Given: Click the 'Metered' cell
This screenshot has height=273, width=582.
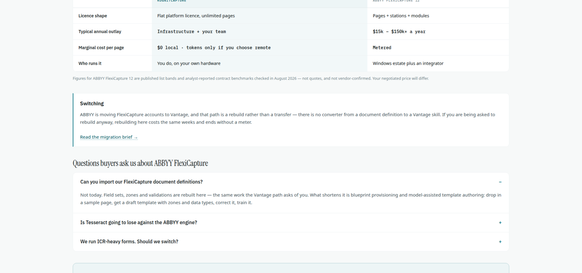Looking at the screenshot, I should point(438,48).
